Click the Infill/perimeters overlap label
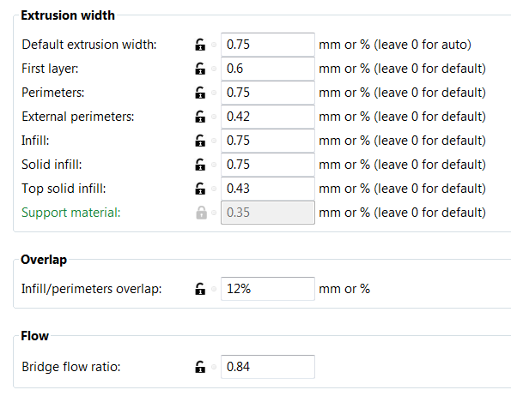This screenshot has height=396, width=511. tap(92, 289)
